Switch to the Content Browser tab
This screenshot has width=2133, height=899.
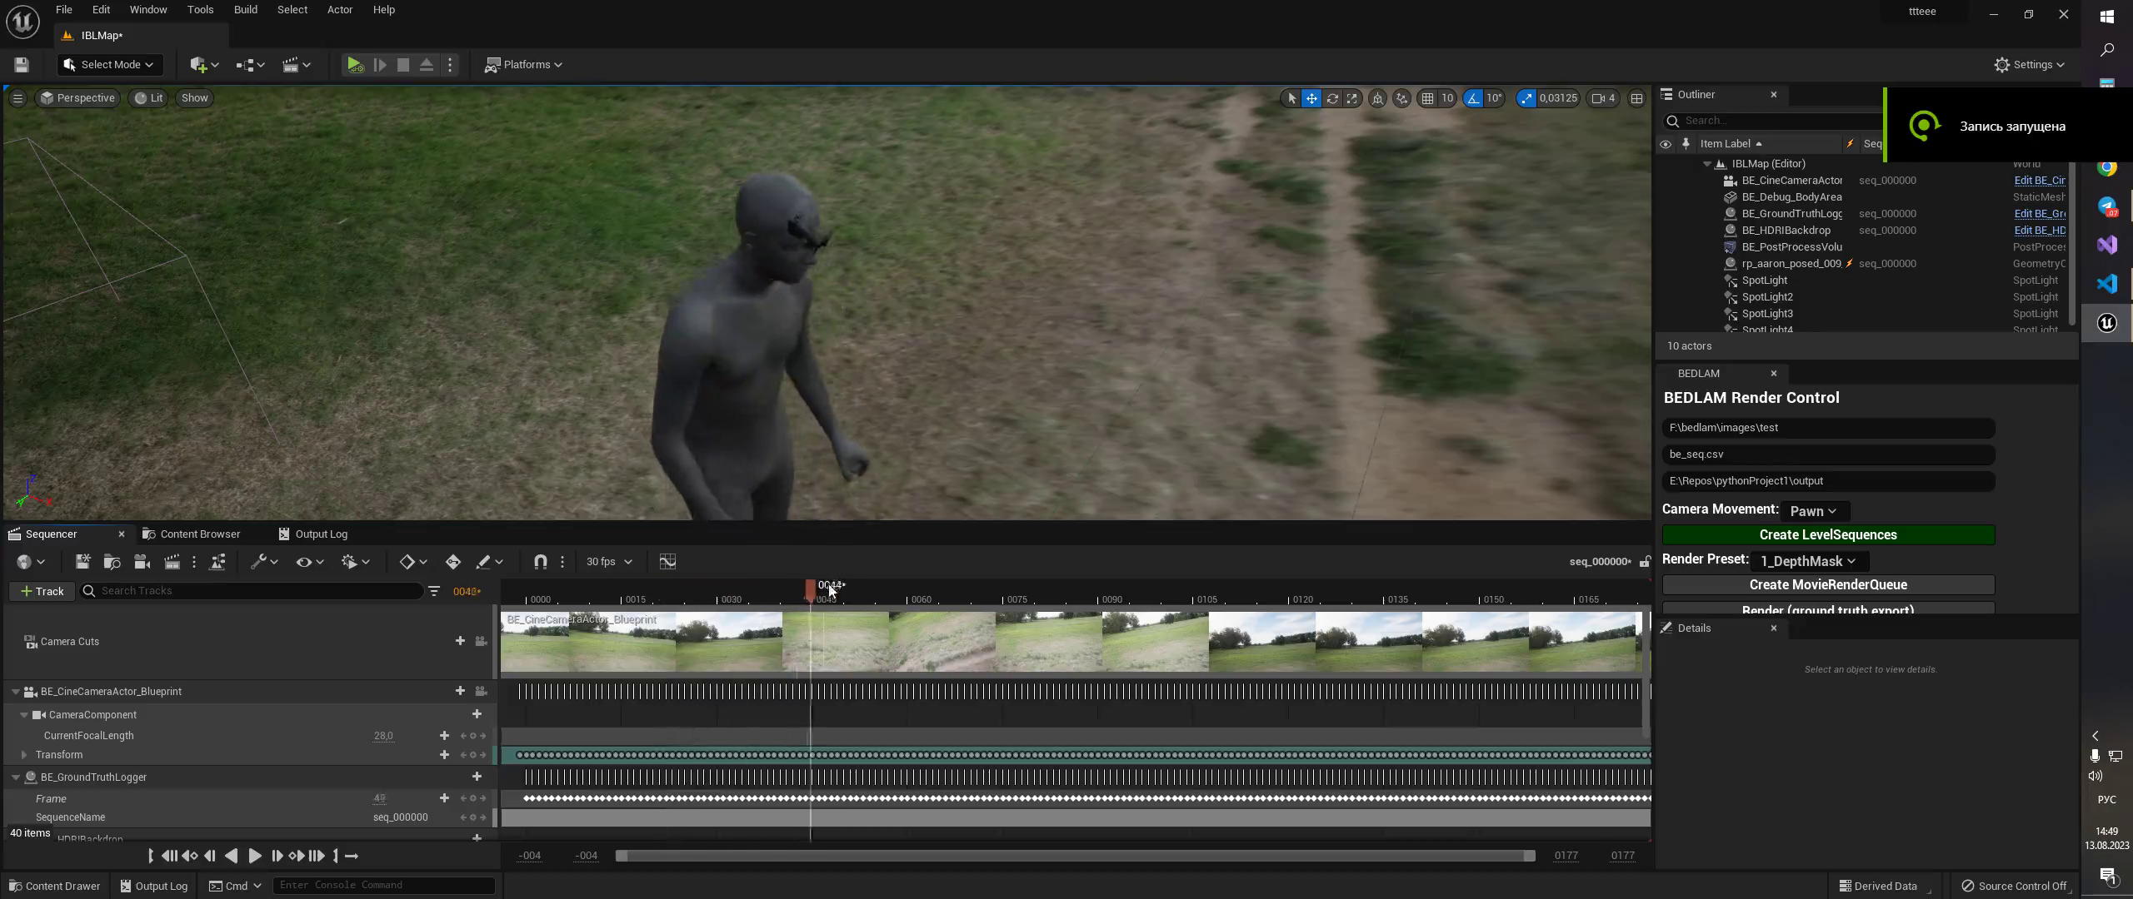pyautogui.click(x=191, y=534)
